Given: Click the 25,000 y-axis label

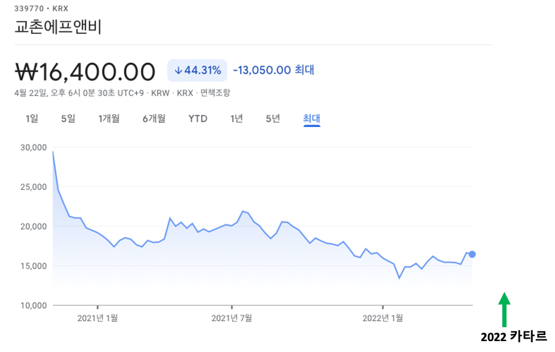Looking at the screenshot, I should pos(33,187).
